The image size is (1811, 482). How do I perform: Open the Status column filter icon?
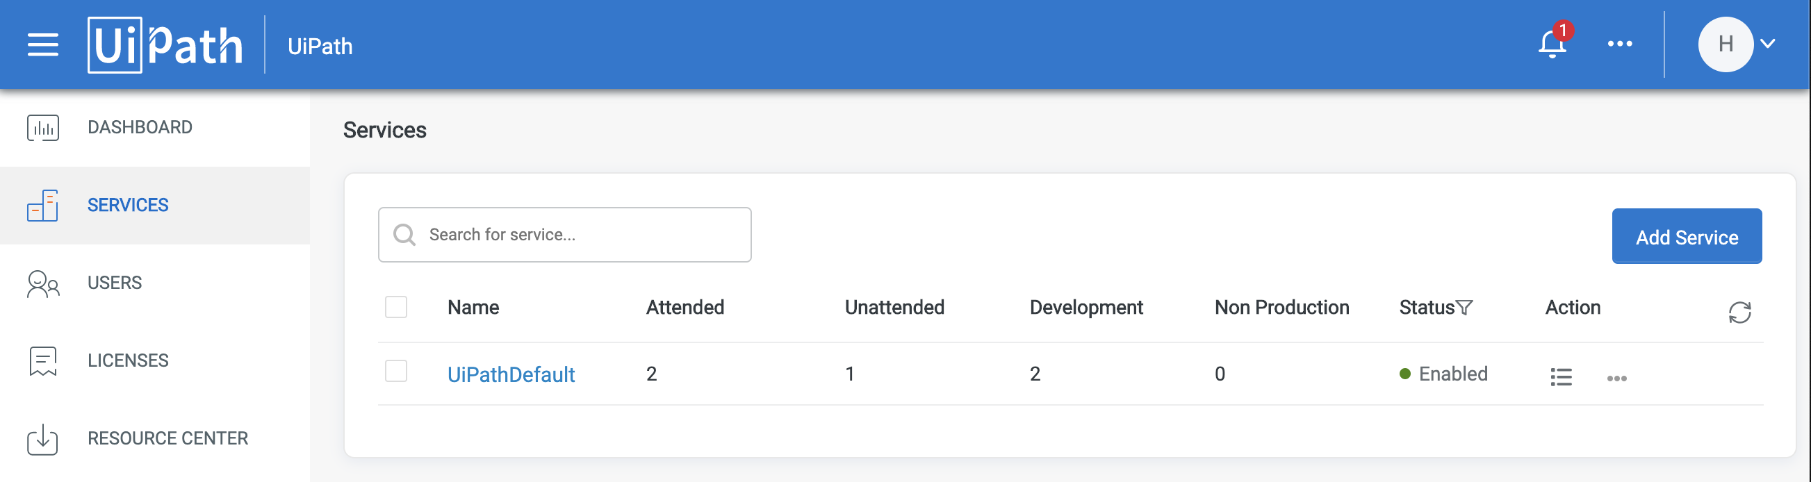1464,307
